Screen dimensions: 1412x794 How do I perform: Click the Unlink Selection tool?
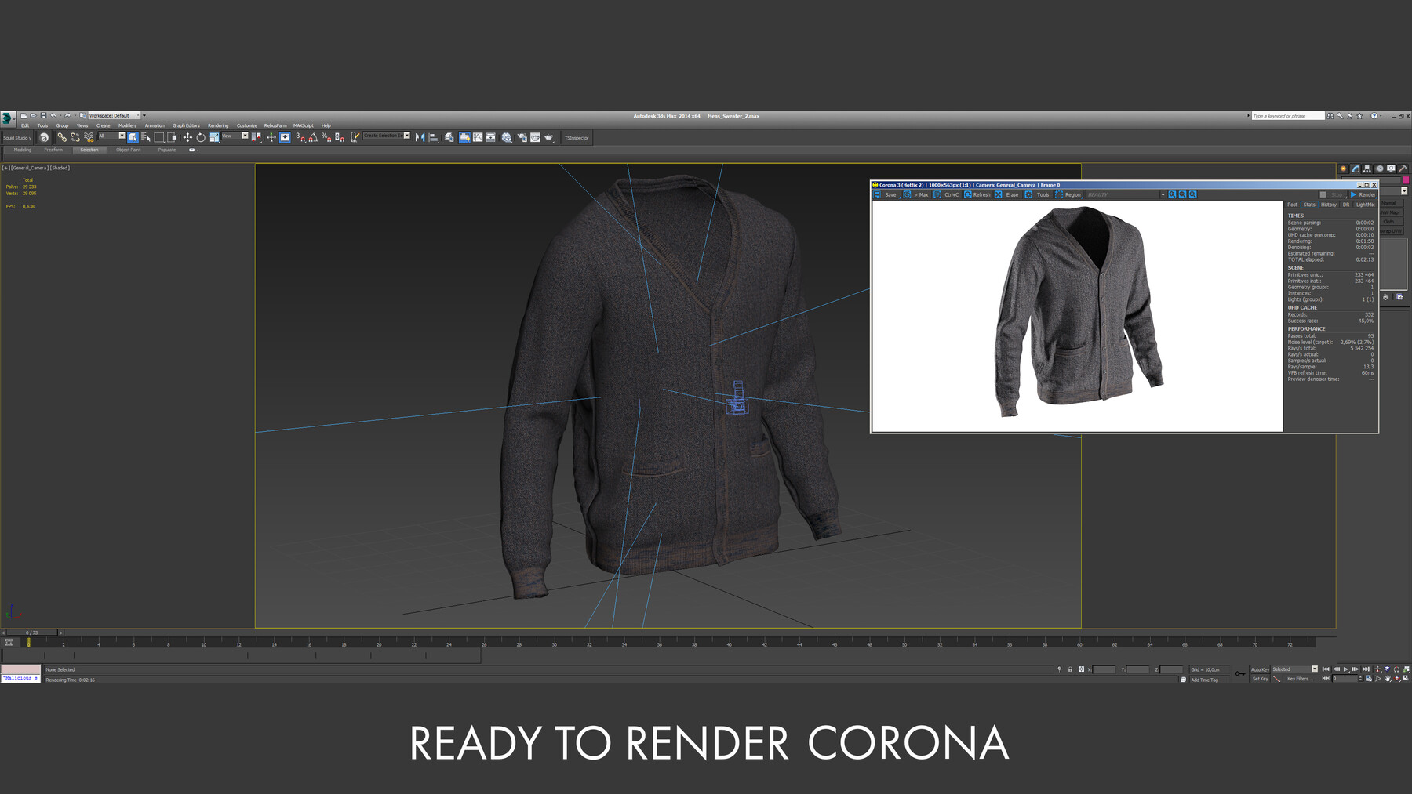tap(75, 137)
